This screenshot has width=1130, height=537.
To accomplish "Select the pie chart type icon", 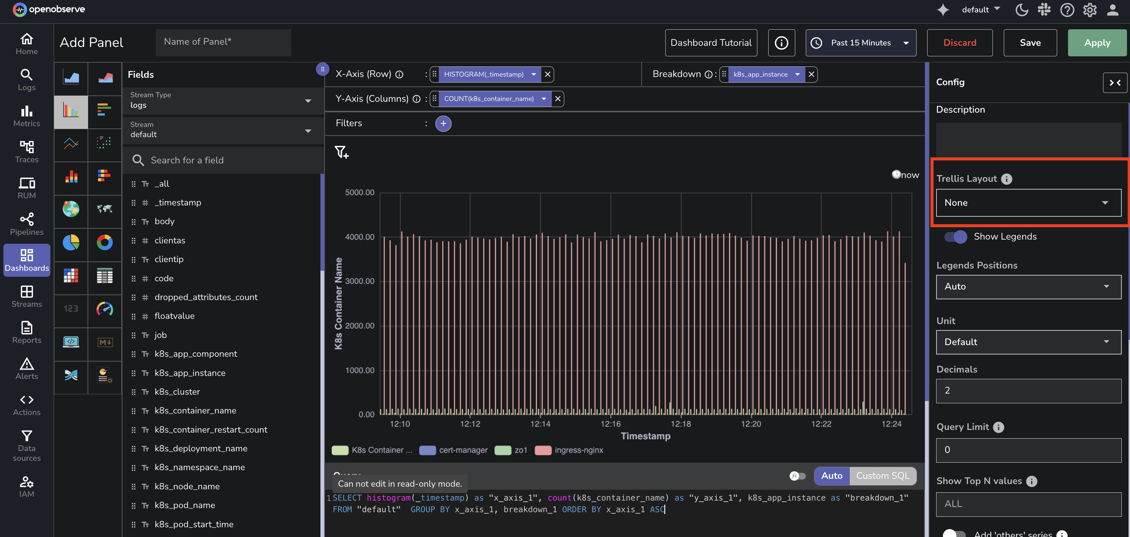I will (71, 243).
